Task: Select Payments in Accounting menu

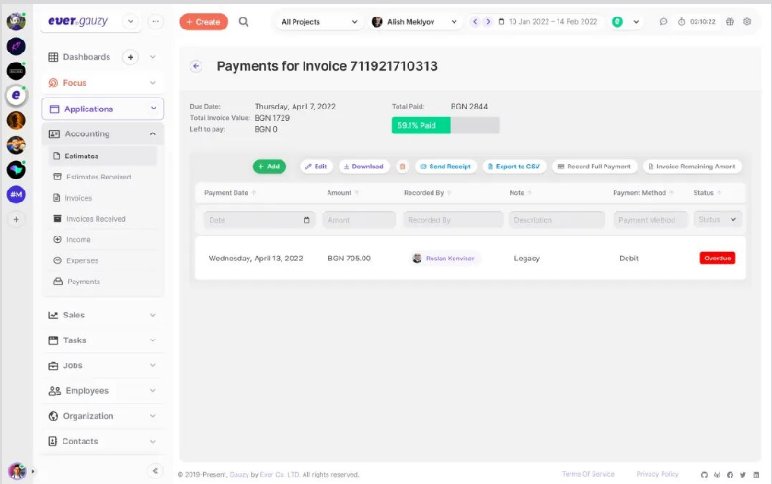Action: point(84,282)
